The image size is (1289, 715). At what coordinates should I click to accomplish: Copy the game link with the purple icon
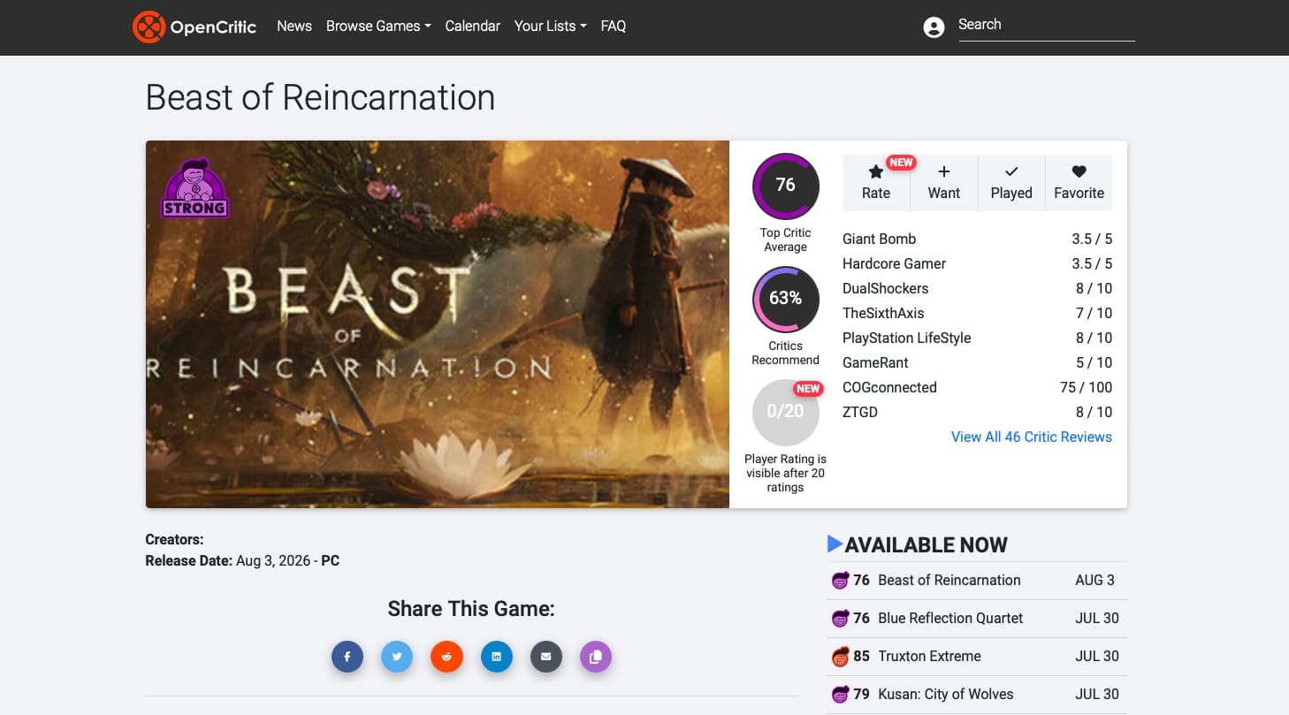point(596,657)
